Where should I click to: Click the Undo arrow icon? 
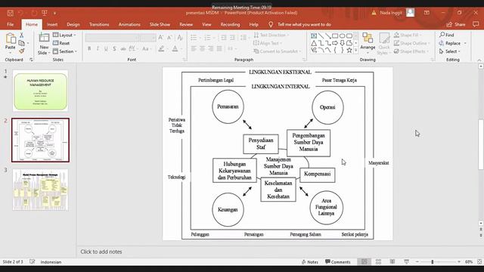pyautogui.click(x=20, y=13)
